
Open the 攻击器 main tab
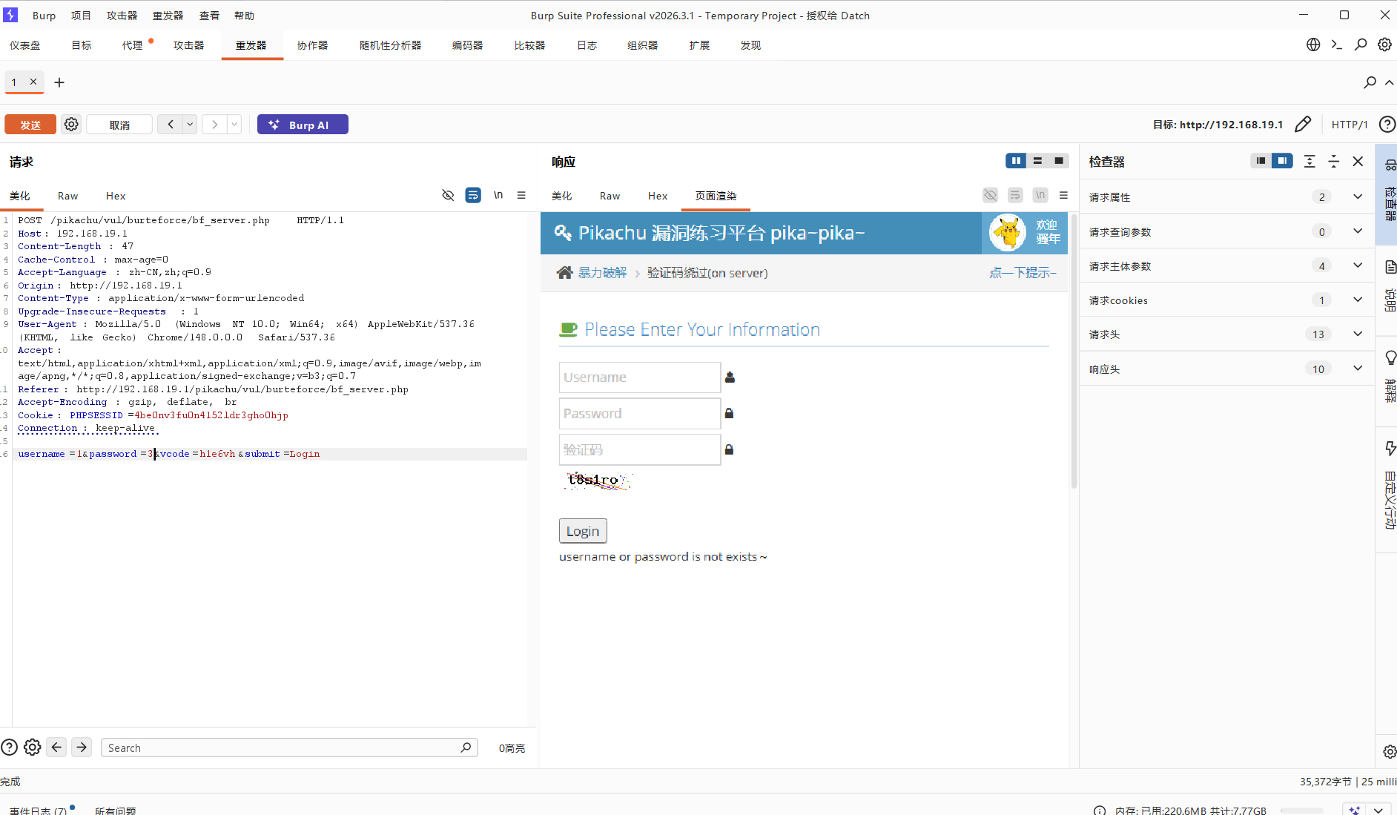(x=188, y=45)
